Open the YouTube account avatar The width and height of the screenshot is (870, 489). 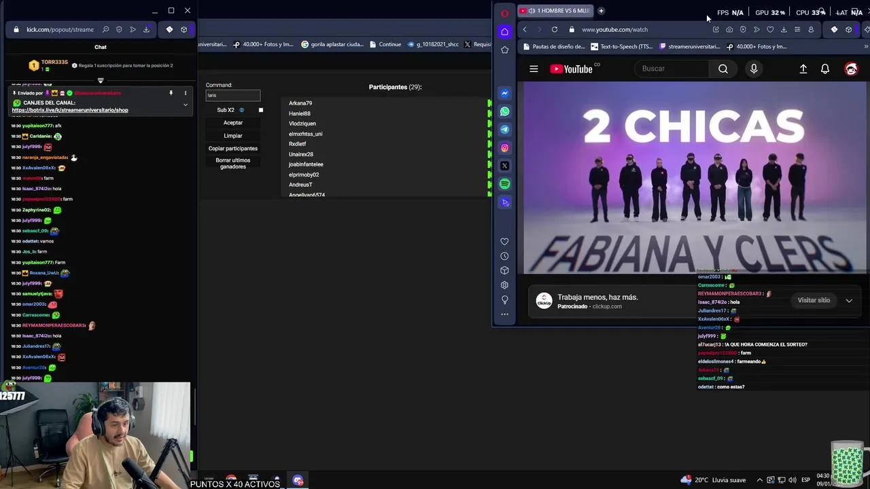pos(851,69)
